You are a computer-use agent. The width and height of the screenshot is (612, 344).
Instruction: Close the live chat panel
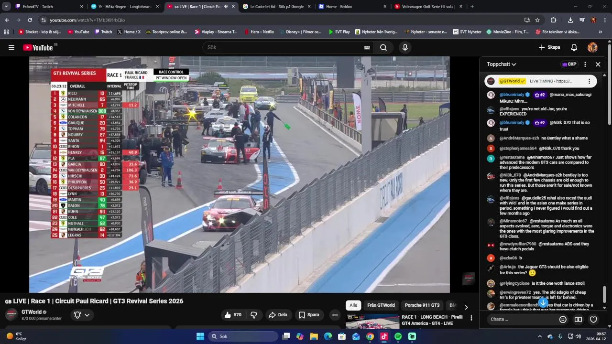pos(598,64)
